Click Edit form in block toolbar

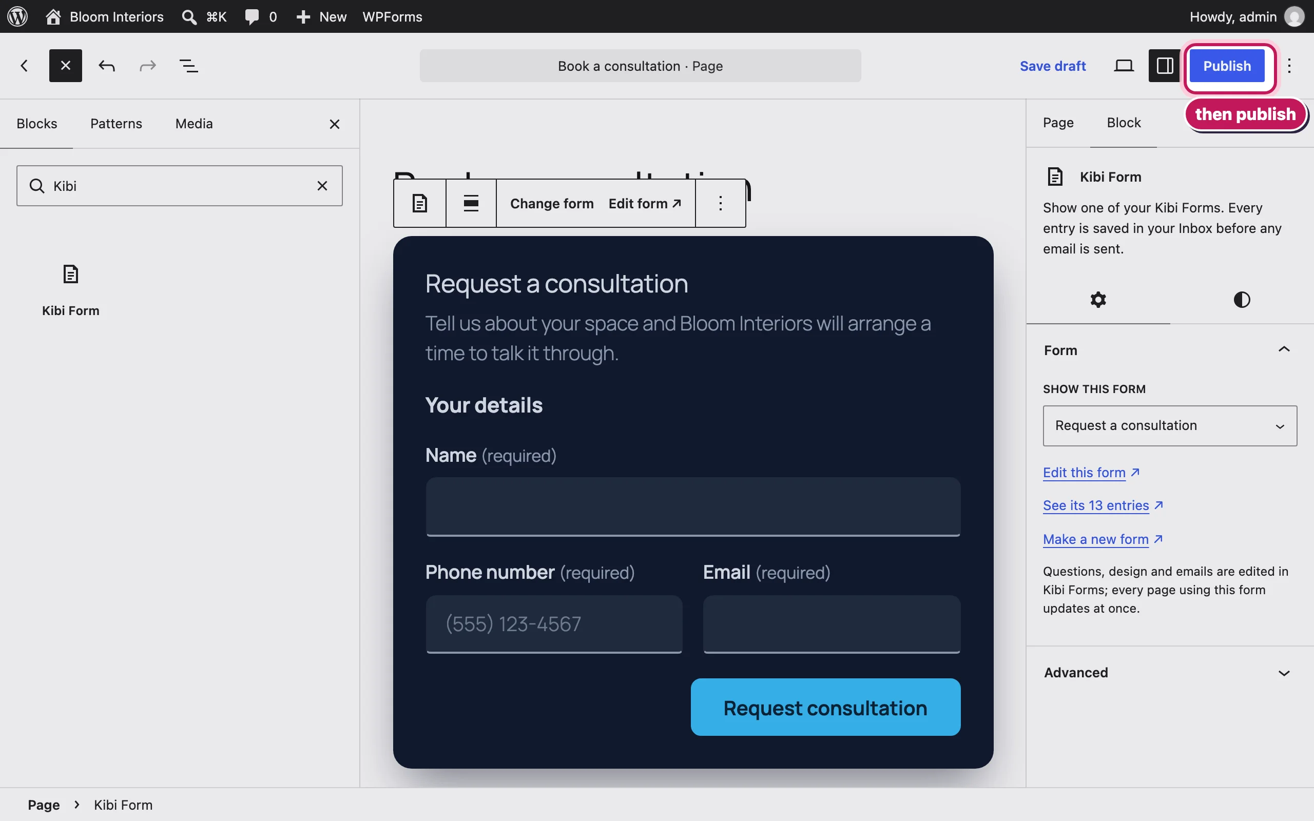(x=645, y=204)
